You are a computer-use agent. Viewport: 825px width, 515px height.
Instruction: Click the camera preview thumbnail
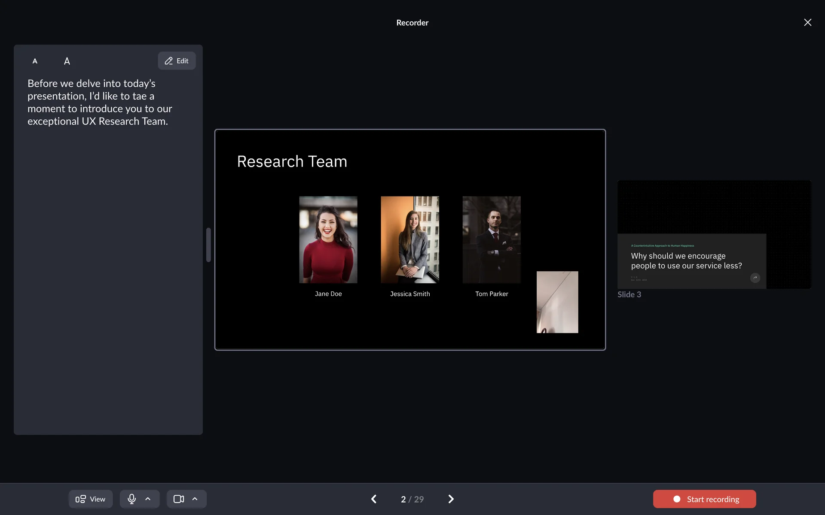557,302
